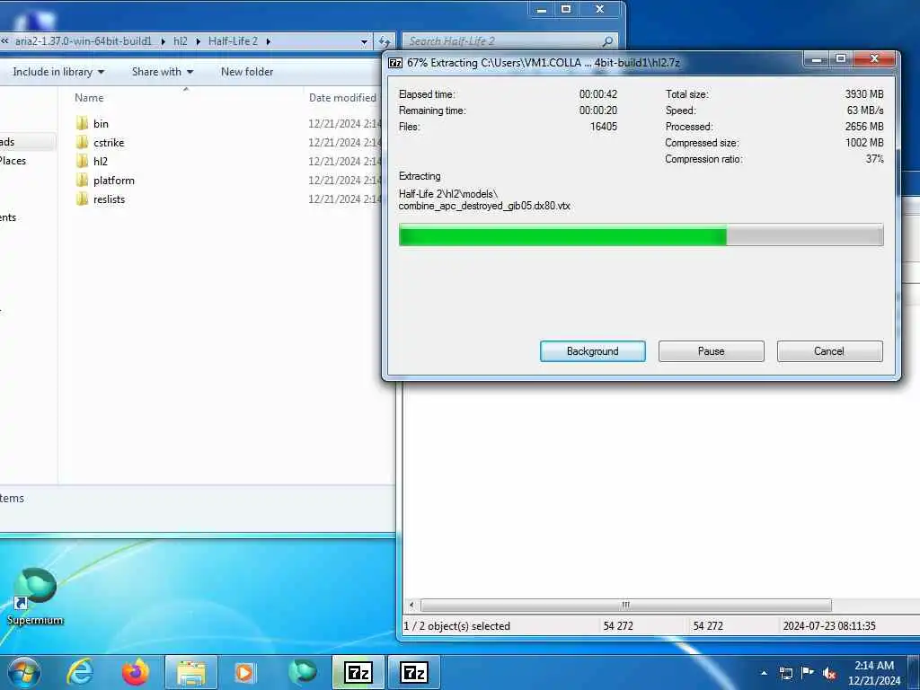Click the Speed value 63 MB/s

(x=865, y=111)
